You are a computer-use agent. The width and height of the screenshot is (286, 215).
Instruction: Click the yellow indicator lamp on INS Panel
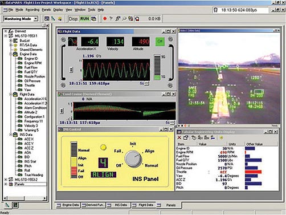103,147
